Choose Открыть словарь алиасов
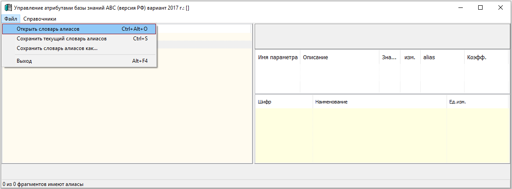 pyautogui.click(x=79, y=29)
